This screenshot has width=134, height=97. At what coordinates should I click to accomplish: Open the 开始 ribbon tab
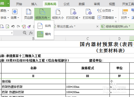coord(19,4)
